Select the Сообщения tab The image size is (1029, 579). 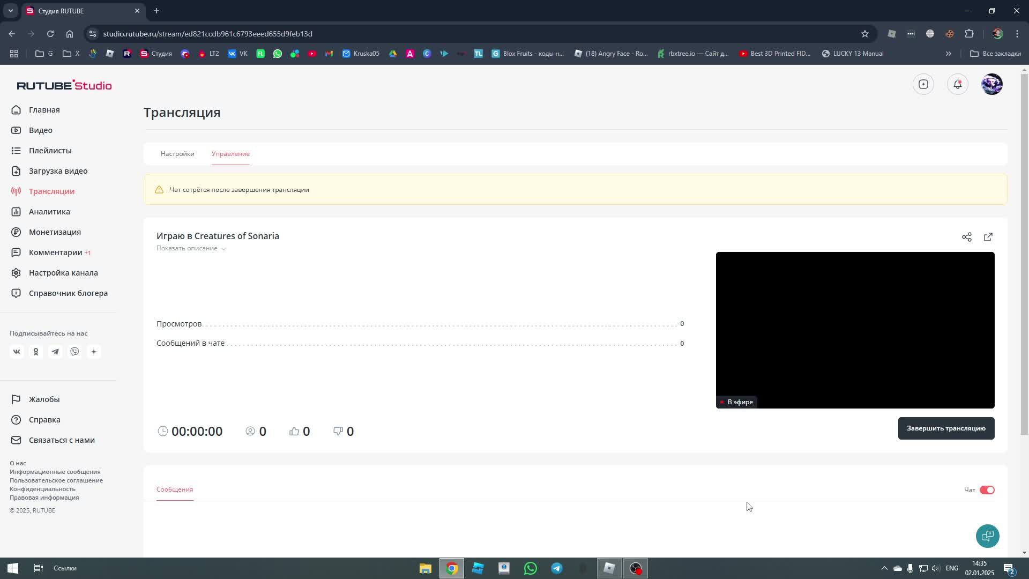175,489
